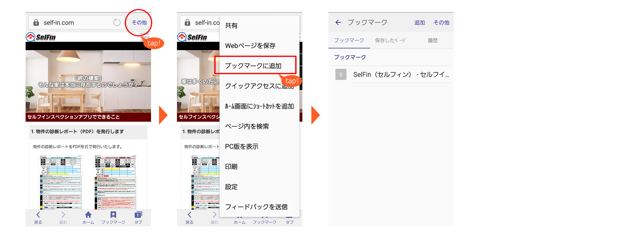Lock icon in first screen address bar

(36, 22)
